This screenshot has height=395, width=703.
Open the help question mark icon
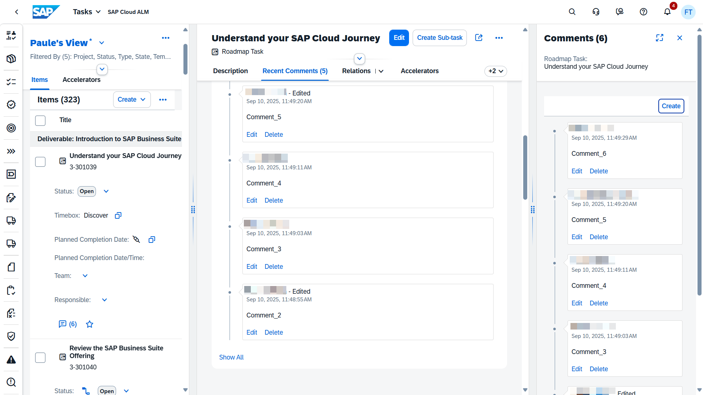tap(643, 12)
